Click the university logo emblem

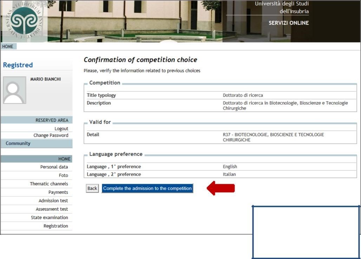point(24,20)
